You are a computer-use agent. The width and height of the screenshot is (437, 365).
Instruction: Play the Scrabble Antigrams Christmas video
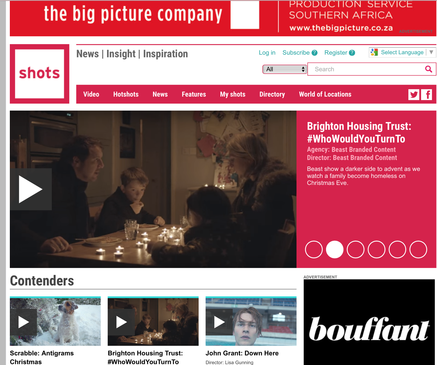coord(23,322)
